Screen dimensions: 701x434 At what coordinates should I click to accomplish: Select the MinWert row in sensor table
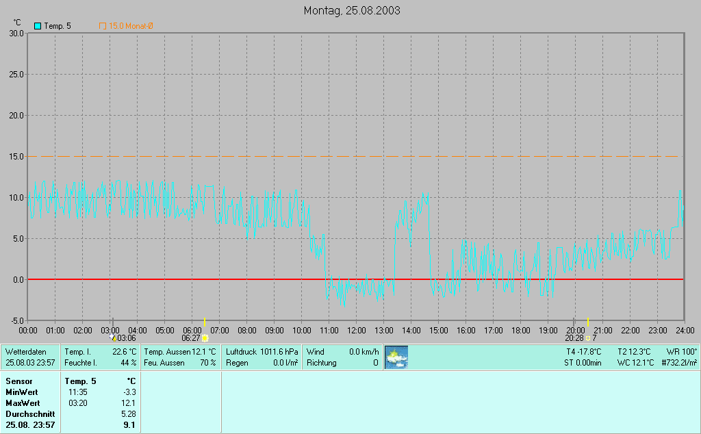[x=68, y=392]
